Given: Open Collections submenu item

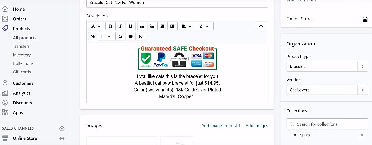Looking at the screenshot, I should coord(23,63).
